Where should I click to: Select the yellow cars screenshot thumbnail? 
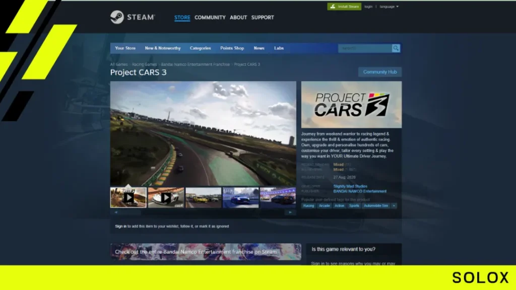pos(204,197)
